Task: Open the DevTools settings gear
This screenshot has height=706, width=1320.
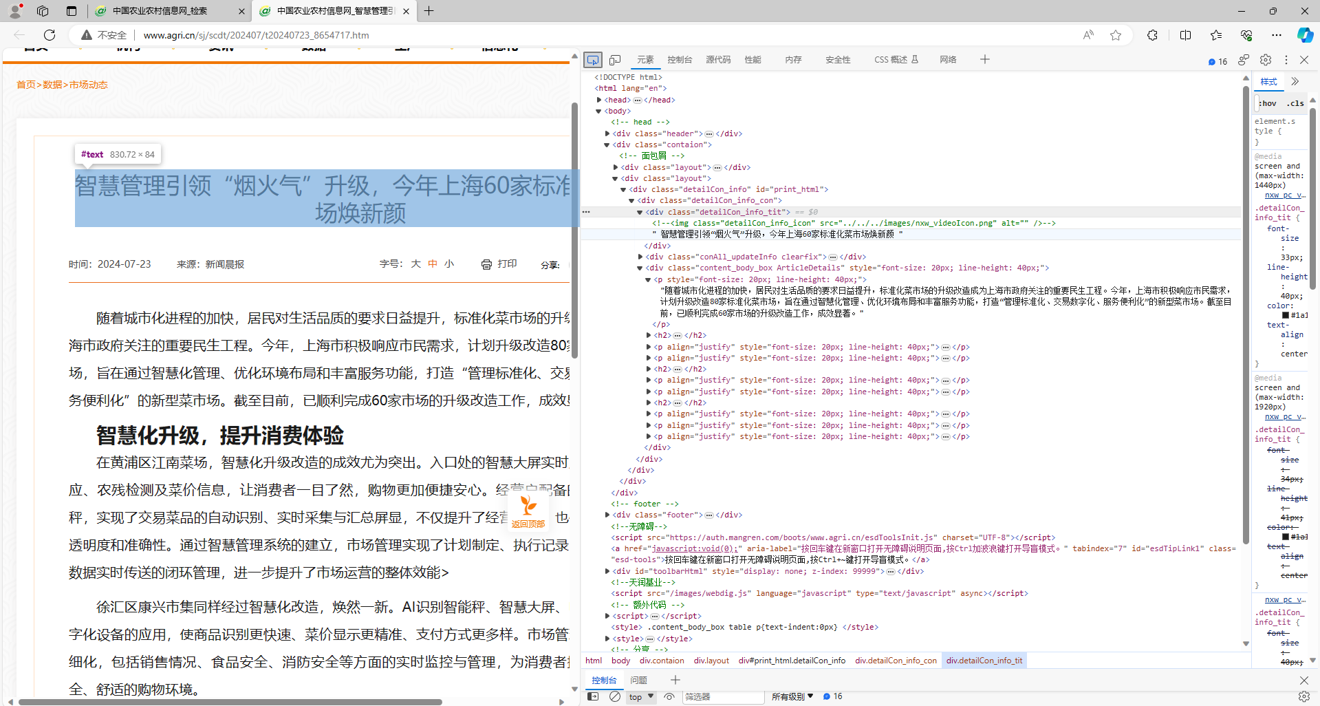Action: tap(1265, 60)
